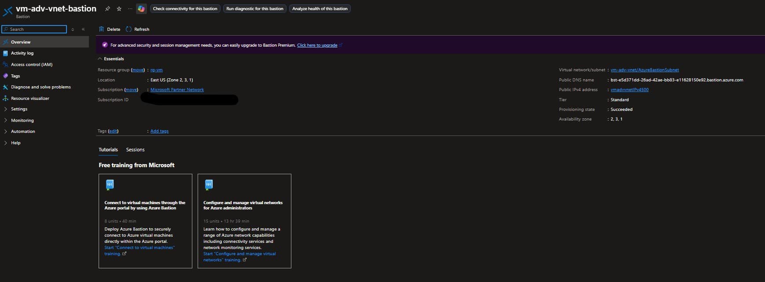Click the Refresh circular arrow icon

pos(129,29)
